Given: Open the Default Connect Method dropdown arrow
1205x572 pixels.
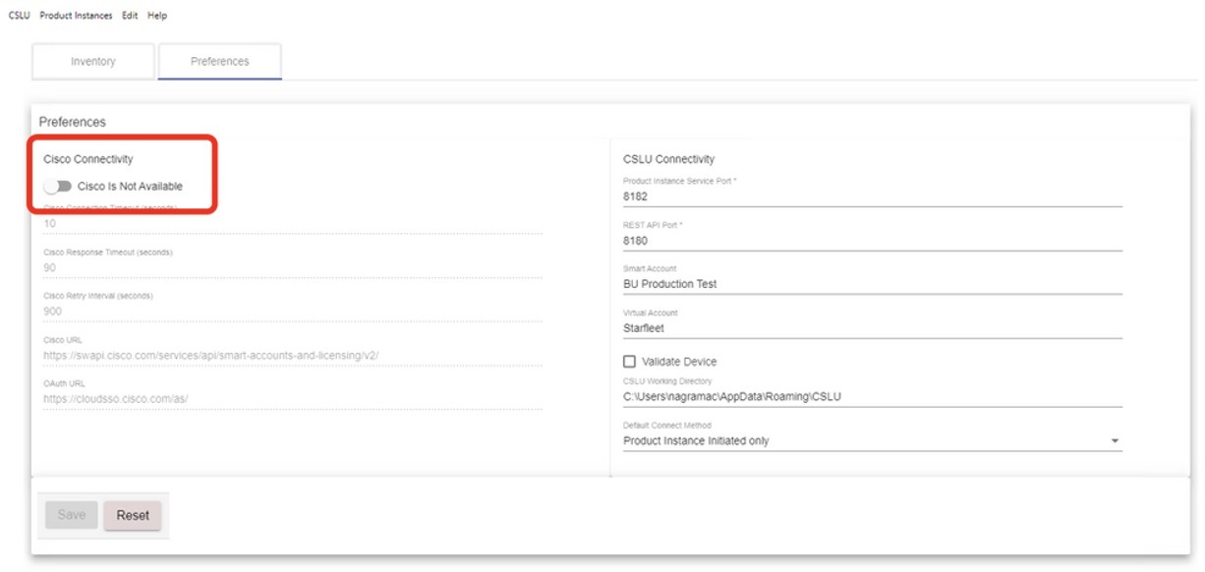Looking at the screenshot, I should (1115, 441).
